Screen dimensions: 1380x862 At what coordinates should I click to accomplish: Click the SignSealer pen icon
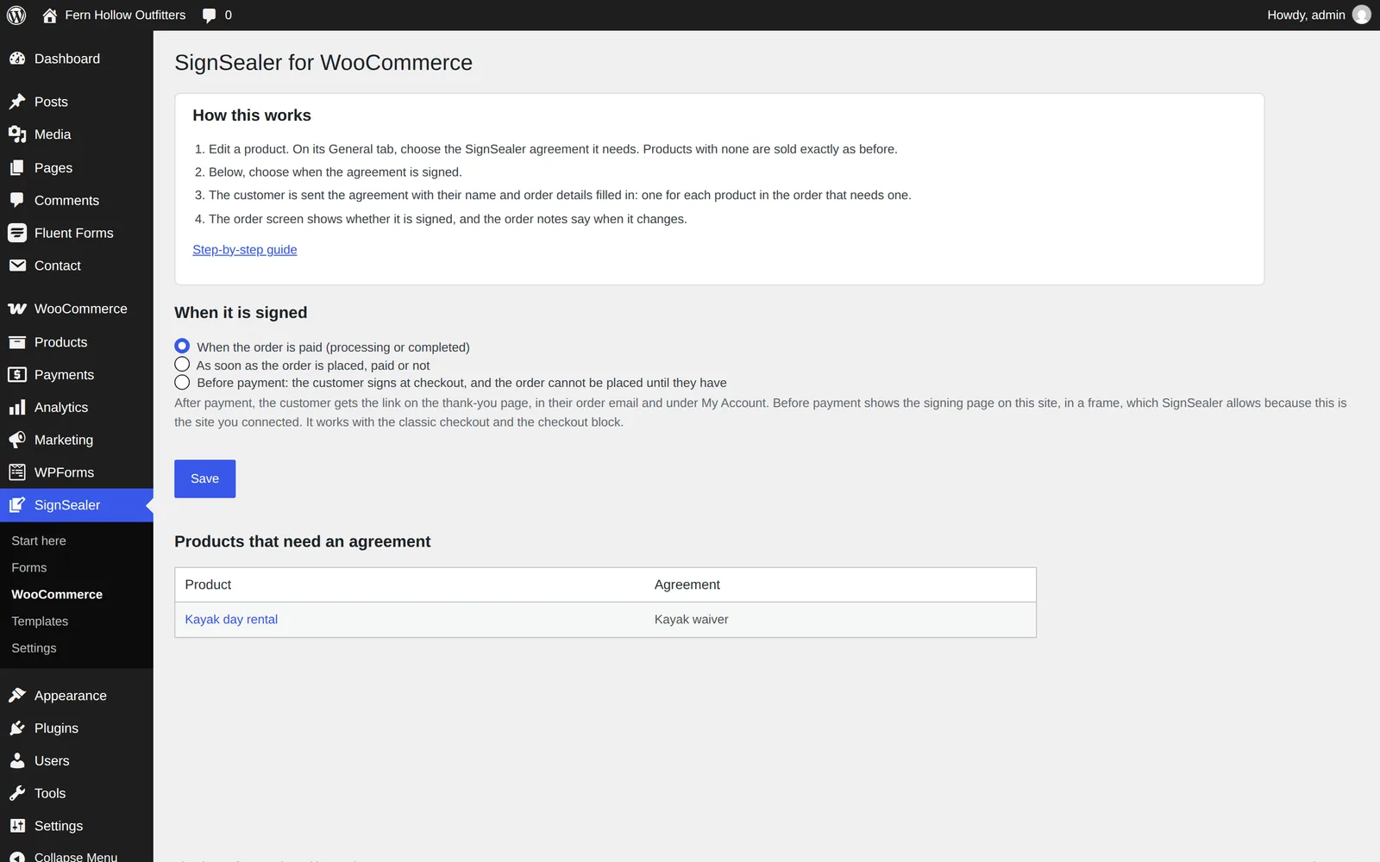click(x=17, y=505)
